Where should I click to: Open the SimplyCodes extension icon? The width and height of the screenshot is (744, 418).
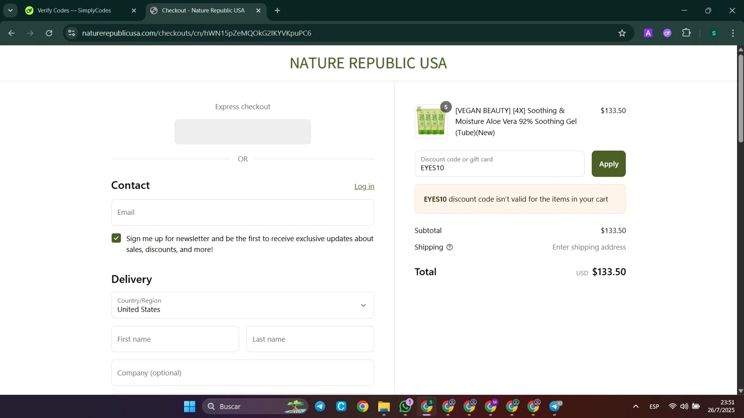pyautogui.click(x=667, y=33)
